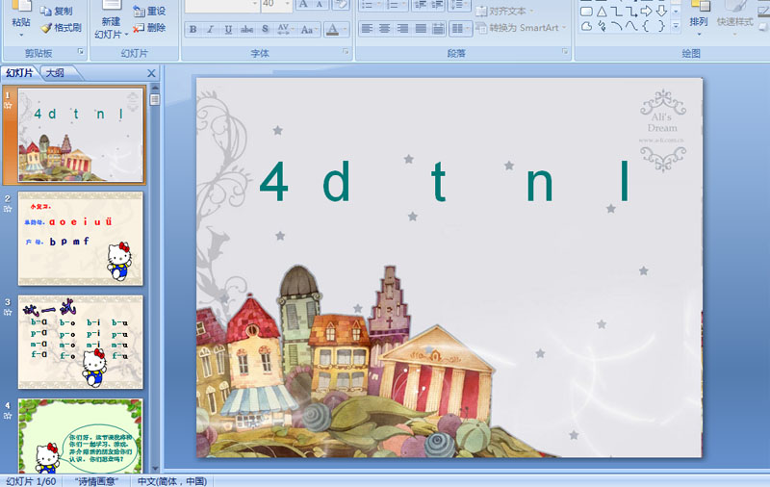Viewport: 770px width, 487px height.
Task: Toggle strikethrough formatting
Action: tap(246, 30)
